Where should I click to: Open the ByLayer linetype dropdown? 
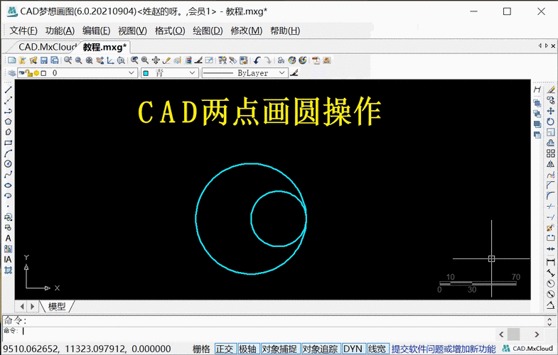[x=282, y=73]
